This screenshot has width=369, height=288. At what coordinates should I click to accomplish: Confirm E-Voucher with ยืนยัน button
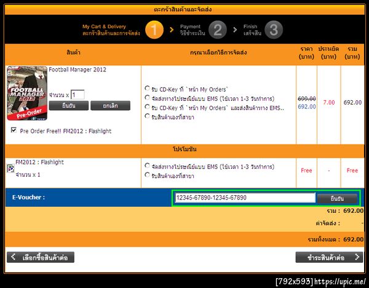point(337,198)
